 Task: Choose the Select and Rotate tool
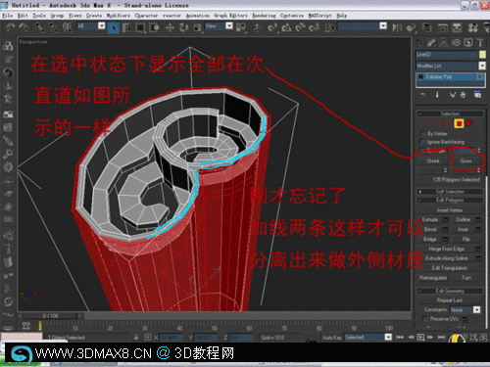point(183,27)
